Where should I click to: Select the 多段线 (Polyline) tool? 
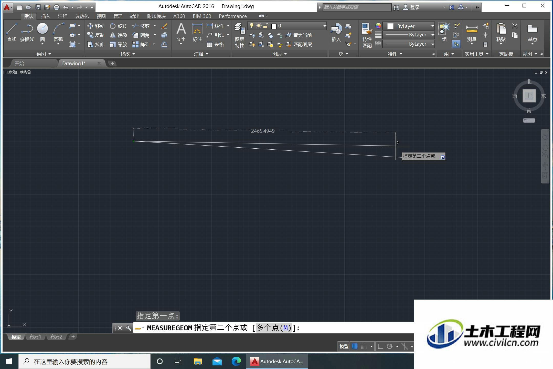click(27, 32)
